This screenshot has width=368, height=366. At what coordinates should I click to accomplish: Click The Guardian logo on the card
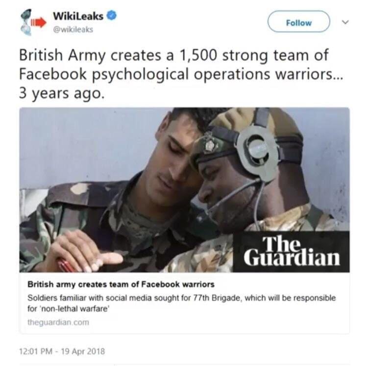291,252
